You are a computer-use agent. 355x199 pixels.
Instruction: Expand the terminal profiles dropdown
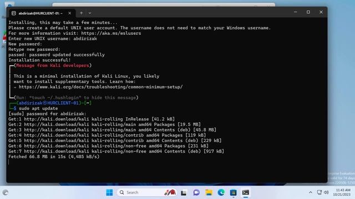pyautogui.click(x=90, y=13)
